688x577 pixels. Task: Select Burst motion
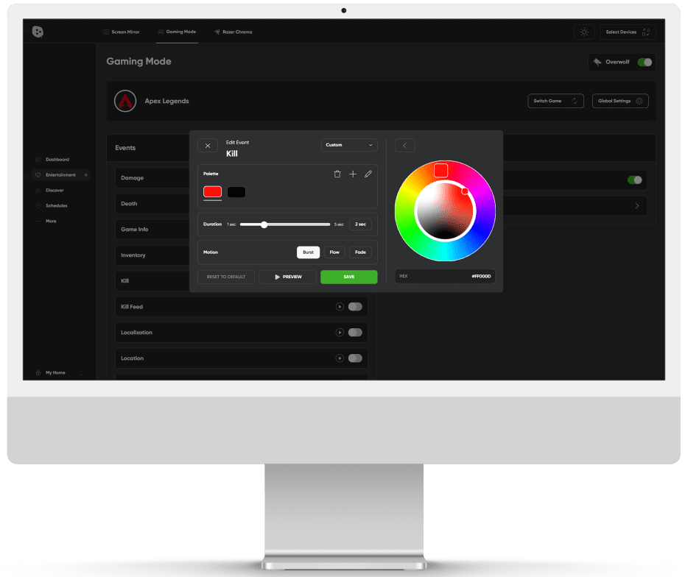click(x=308, y=252)
